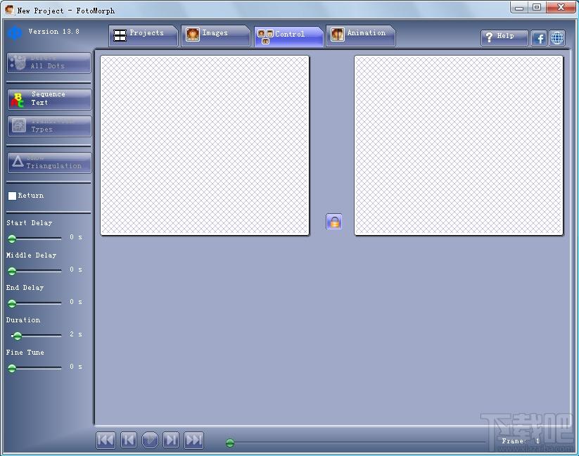Viewport: 579px width, 456px height.
Task: Click the Transition Types button
Action: (49, 126)
